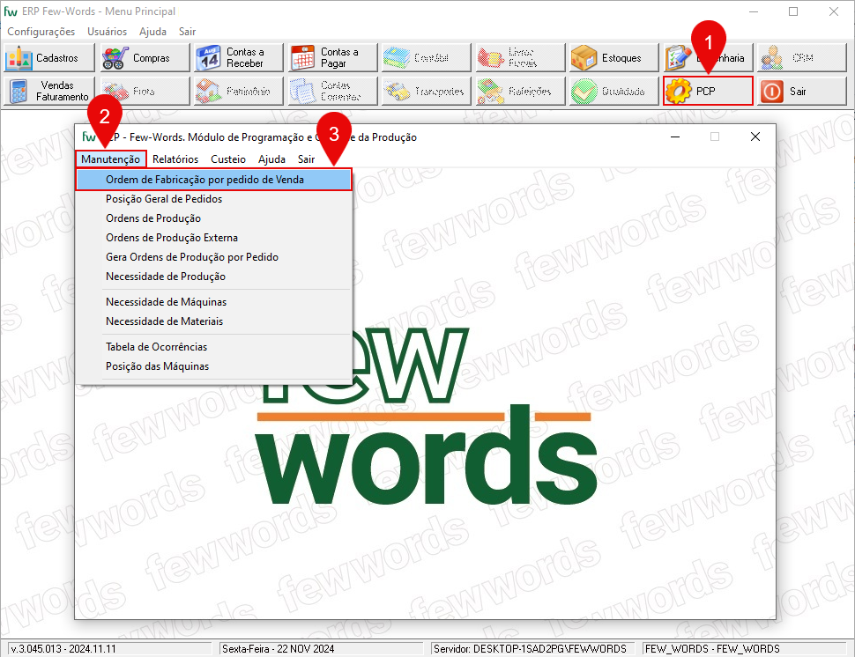Image resolution: width=855 pixels, height=657 pixels.
Task: Click the Patrimônio module button
Action: tap(239, 91)
